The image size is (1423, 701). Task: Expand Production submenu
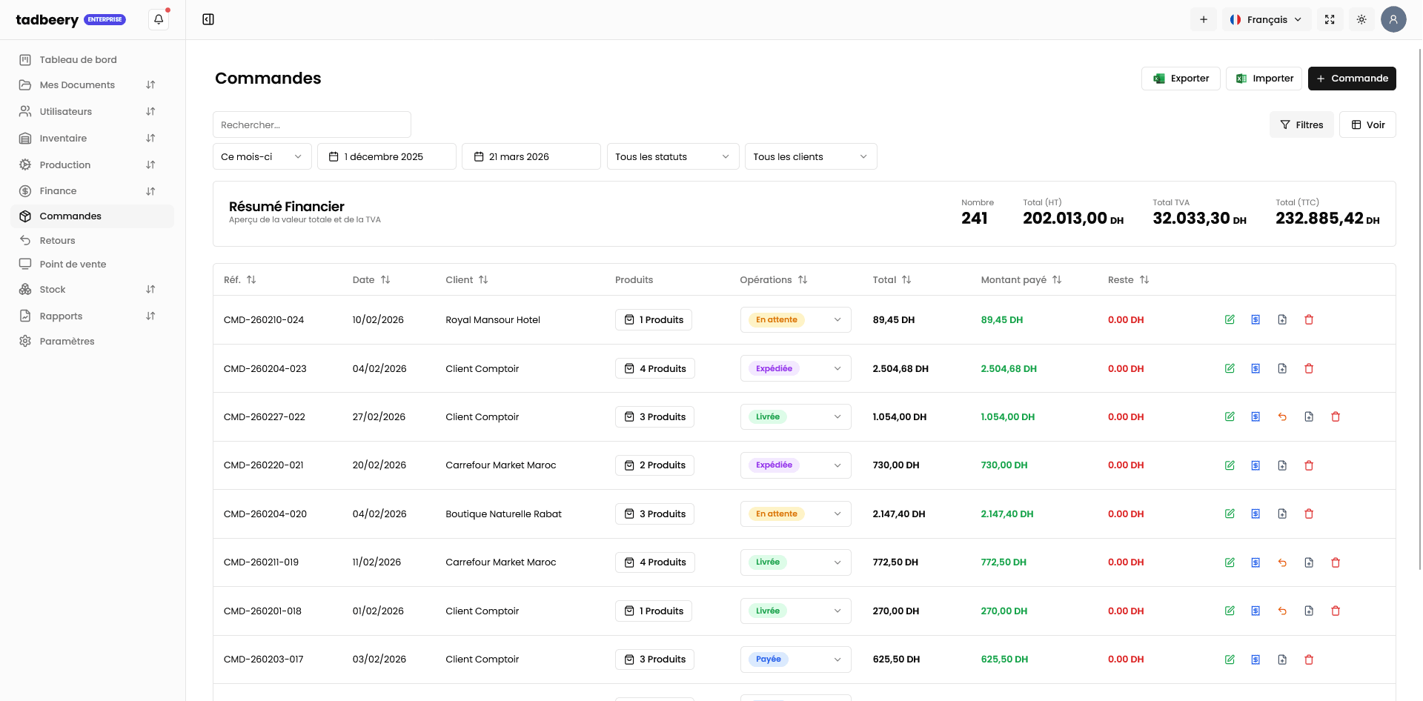coord(150,165)
